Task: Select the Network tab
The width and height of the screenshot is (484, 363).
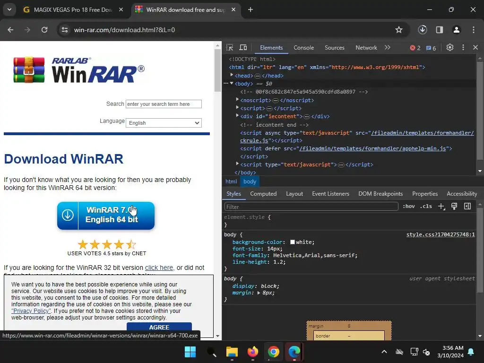Action: tap(366, 48)
